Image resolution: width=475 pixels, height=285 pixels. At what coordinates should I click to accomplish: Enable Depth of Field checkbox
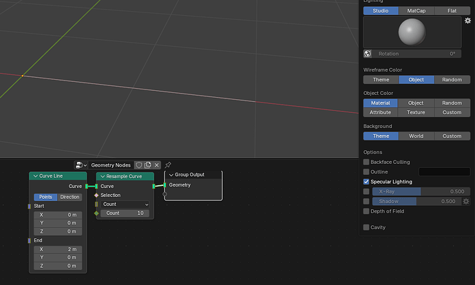(366, 211)
